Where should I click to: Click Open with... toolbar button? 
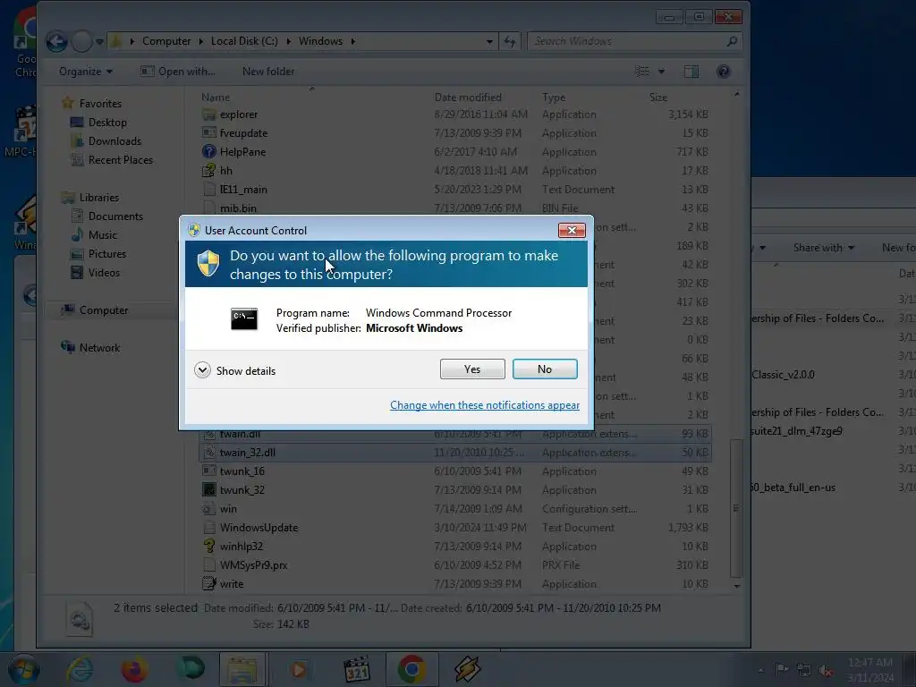178,72
